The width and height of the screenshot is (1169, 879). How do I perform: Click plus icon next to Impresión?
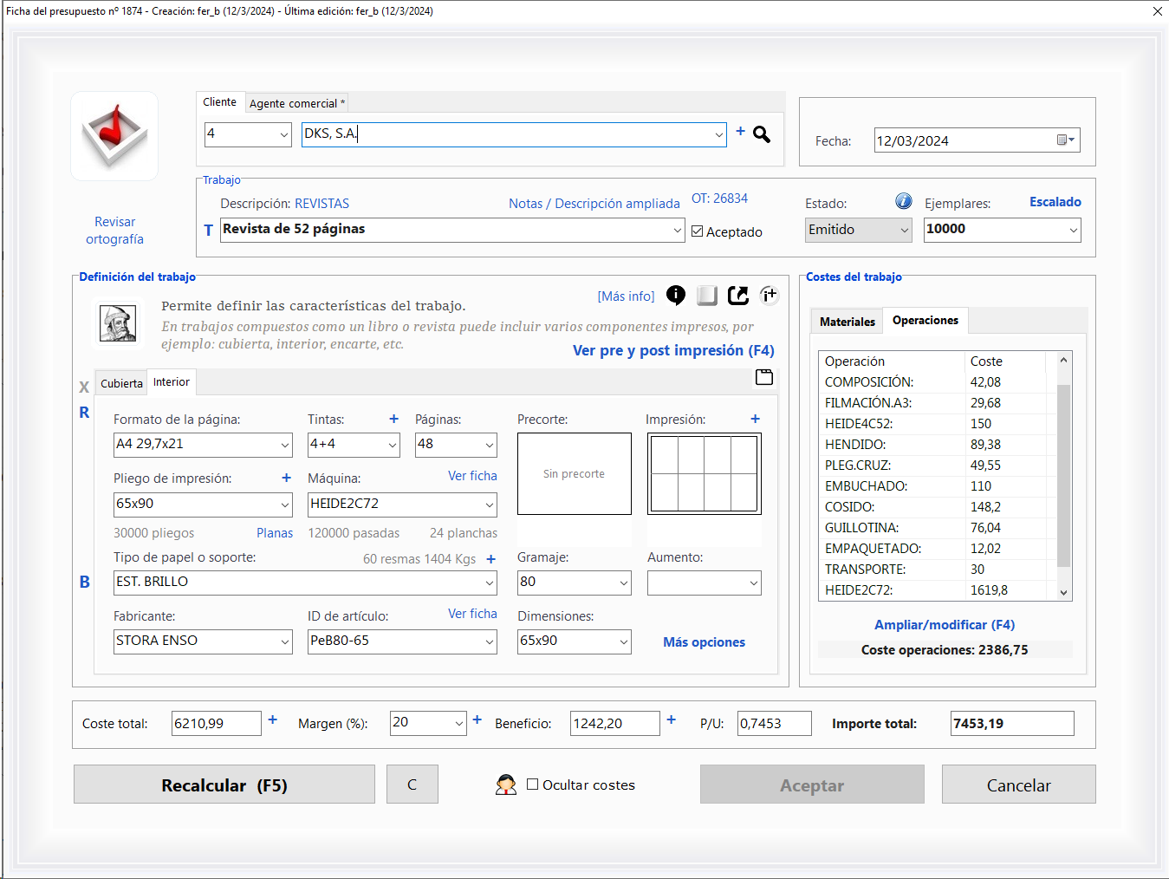click(x=755, y=419)
